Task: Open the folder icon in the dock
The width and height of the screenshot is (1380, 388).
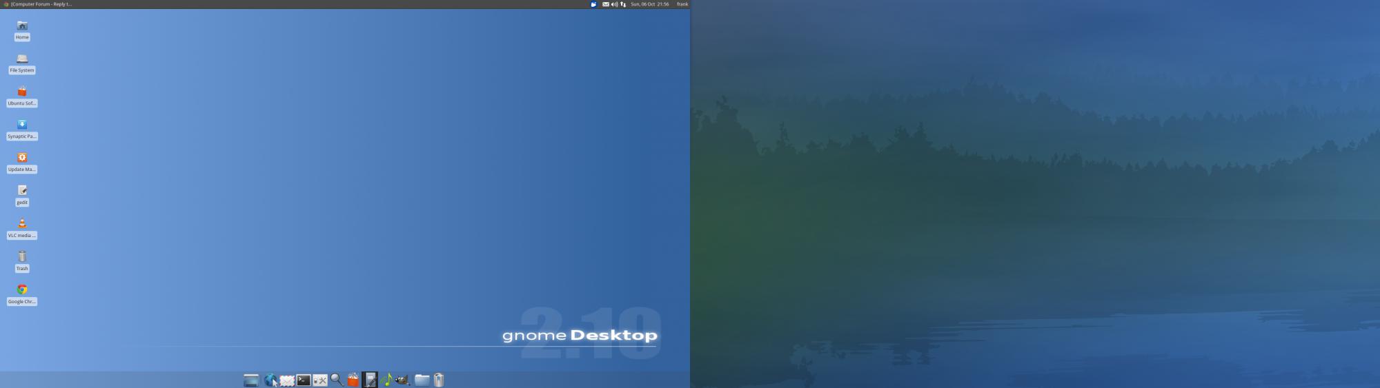Action: [422, 380]
